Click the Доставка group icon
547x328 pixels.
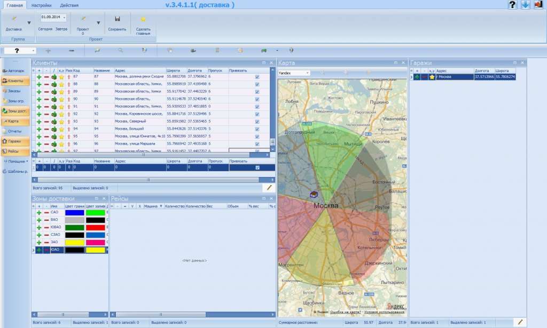pos(14,19)
